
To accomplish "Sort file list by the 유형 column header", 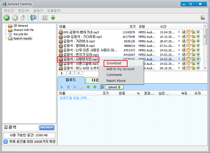I will [148, 27].
